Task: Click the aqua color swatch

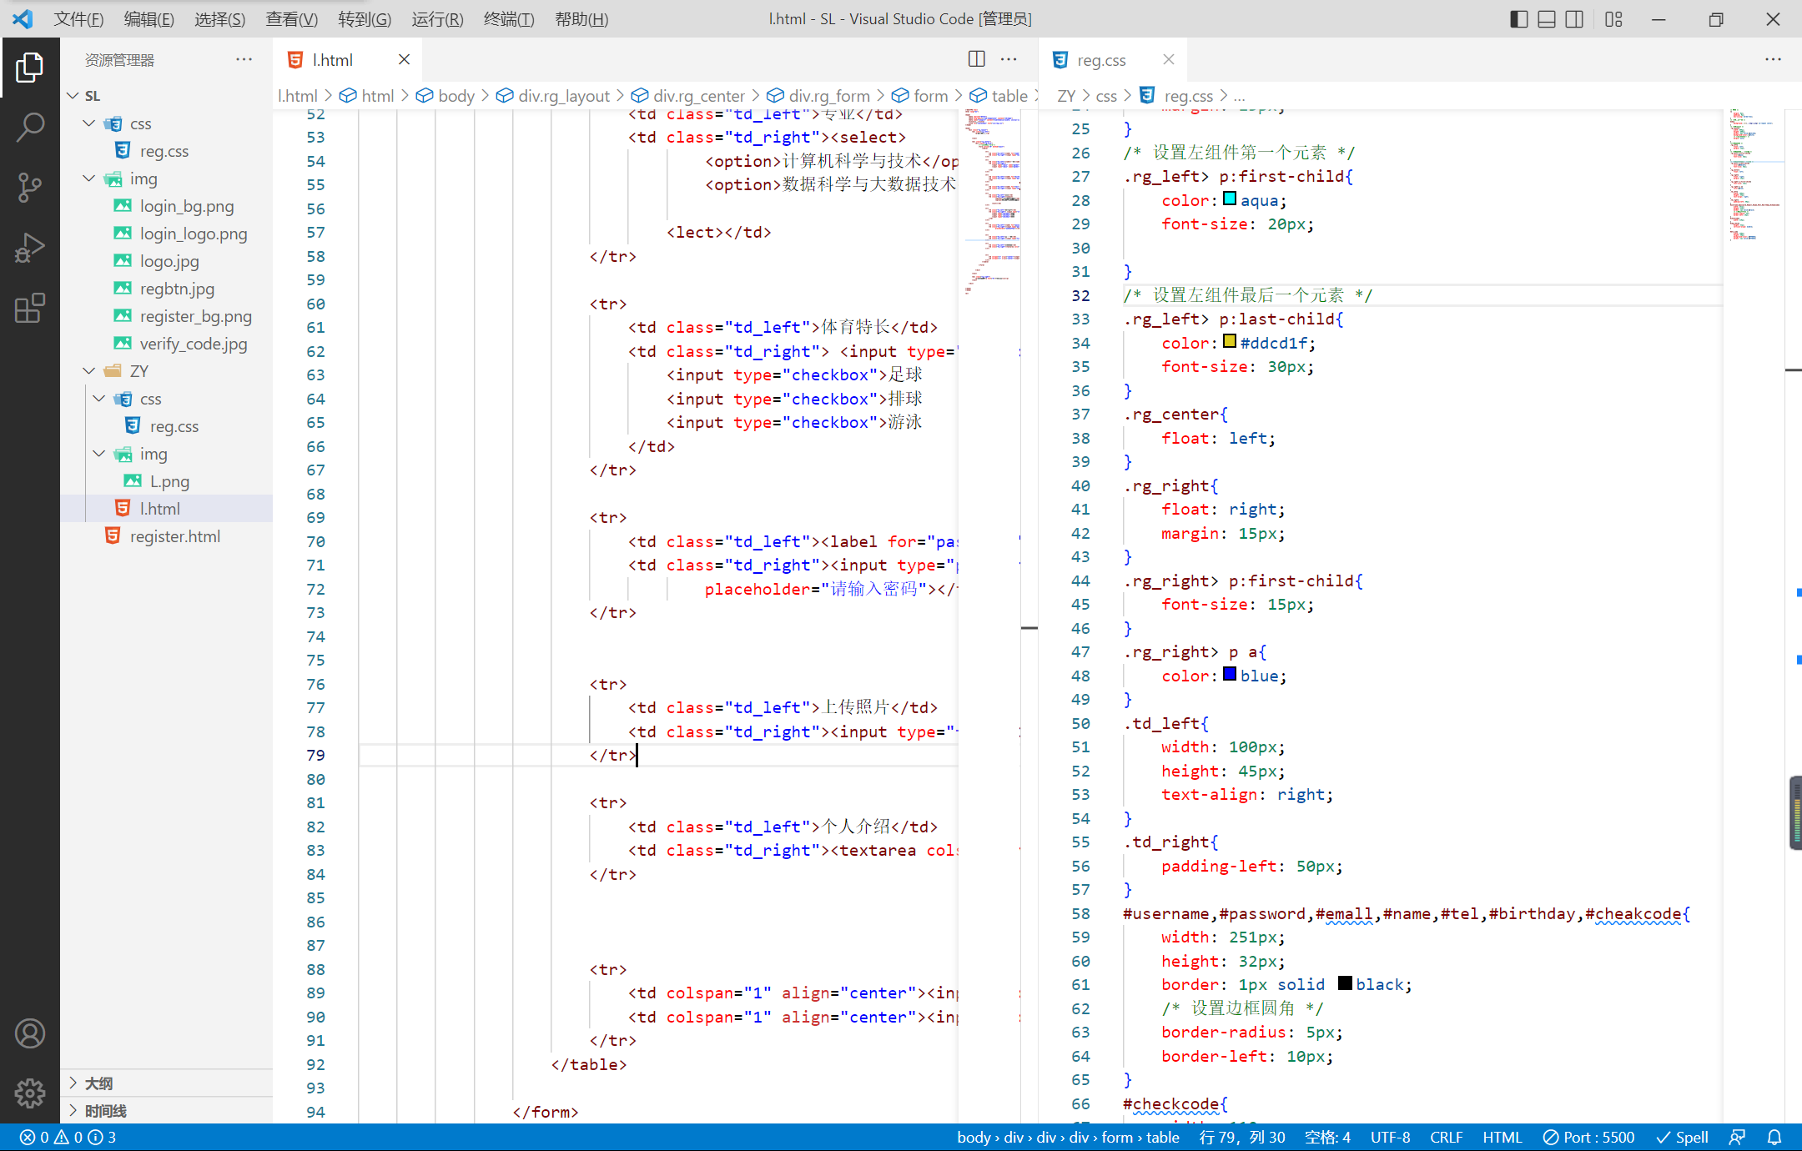Action: point(1230,199)
